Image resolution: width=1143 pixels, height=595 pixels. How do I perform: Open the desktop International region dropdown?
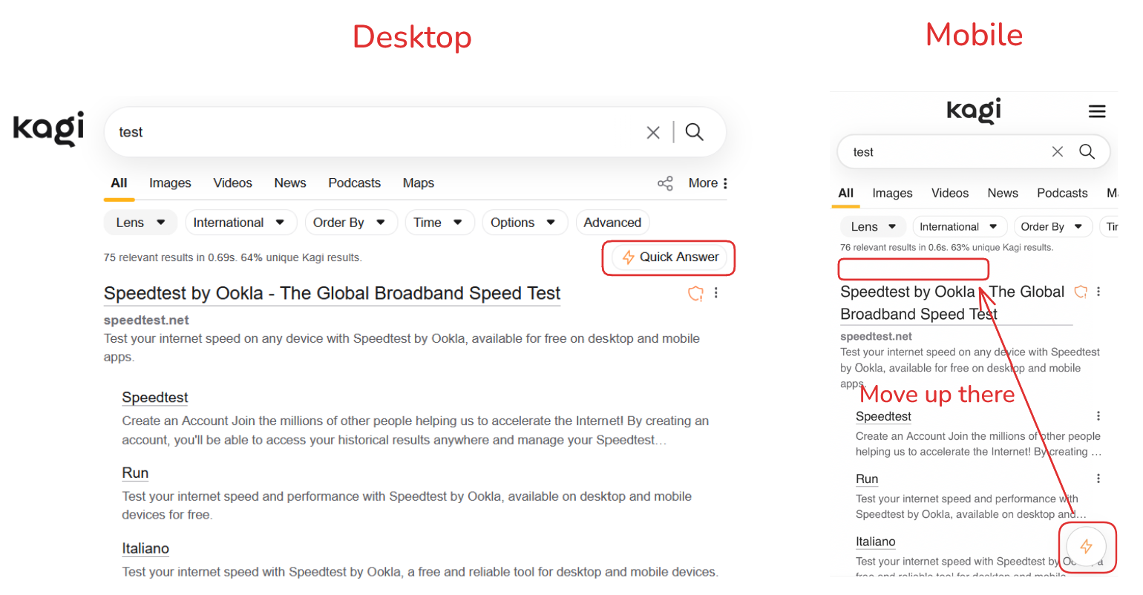tap(239, 223)
